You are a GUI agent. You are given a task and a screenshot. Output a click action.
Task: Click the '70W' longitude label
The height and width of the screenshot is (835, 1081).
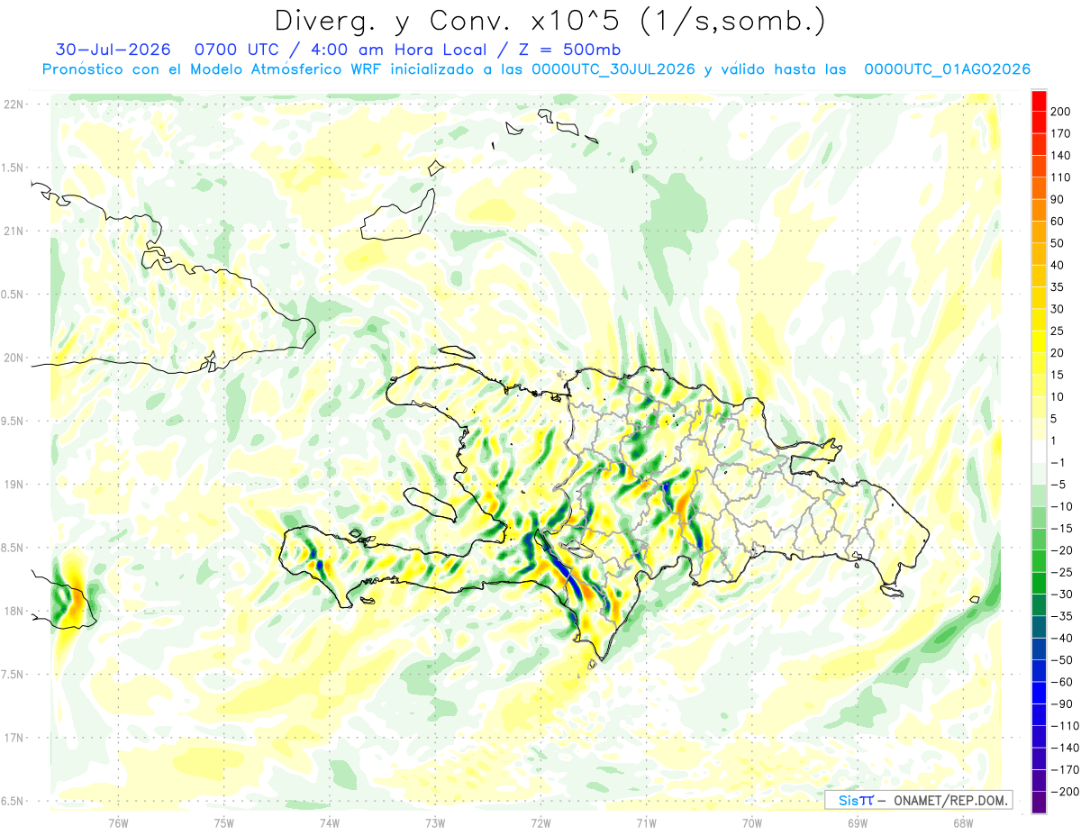pos(751,823)
